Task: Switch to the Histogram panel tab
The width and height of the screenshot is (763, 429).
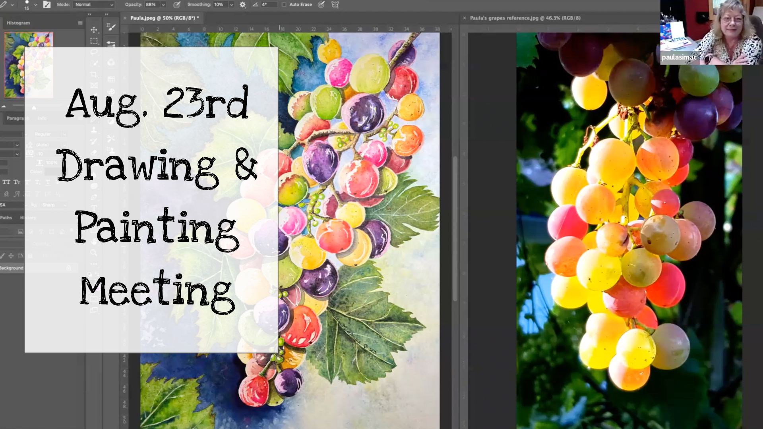Action: click(18, 23)
